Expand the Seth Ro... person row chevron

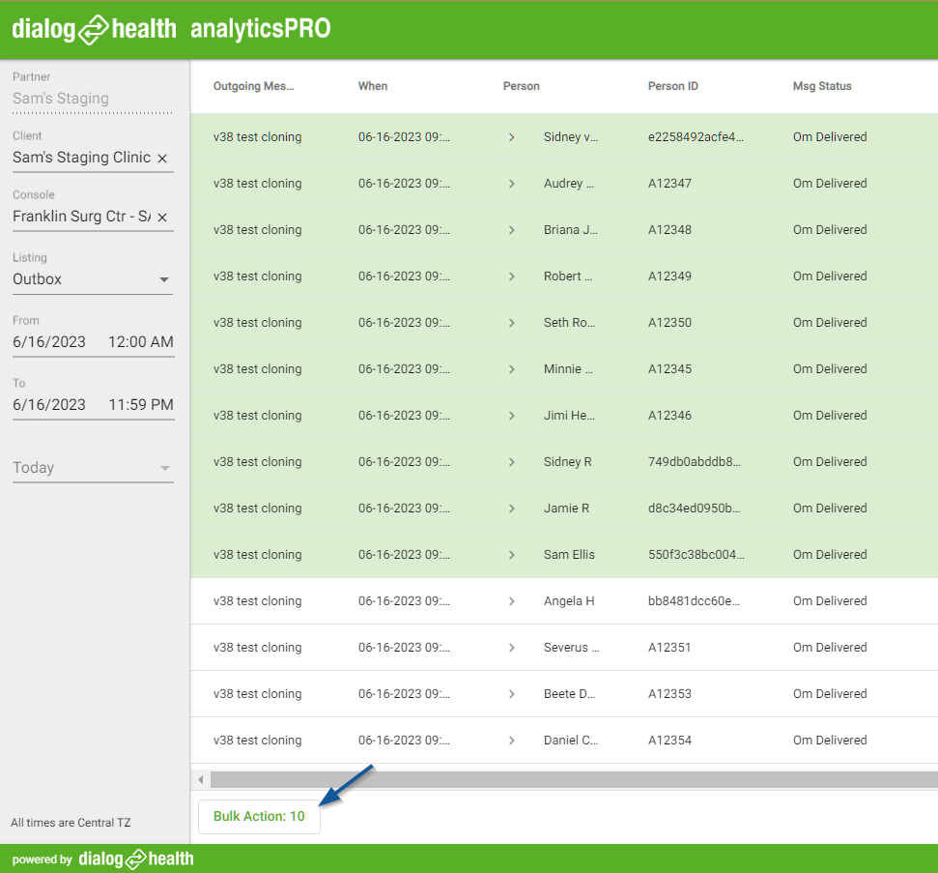point(511,323)
